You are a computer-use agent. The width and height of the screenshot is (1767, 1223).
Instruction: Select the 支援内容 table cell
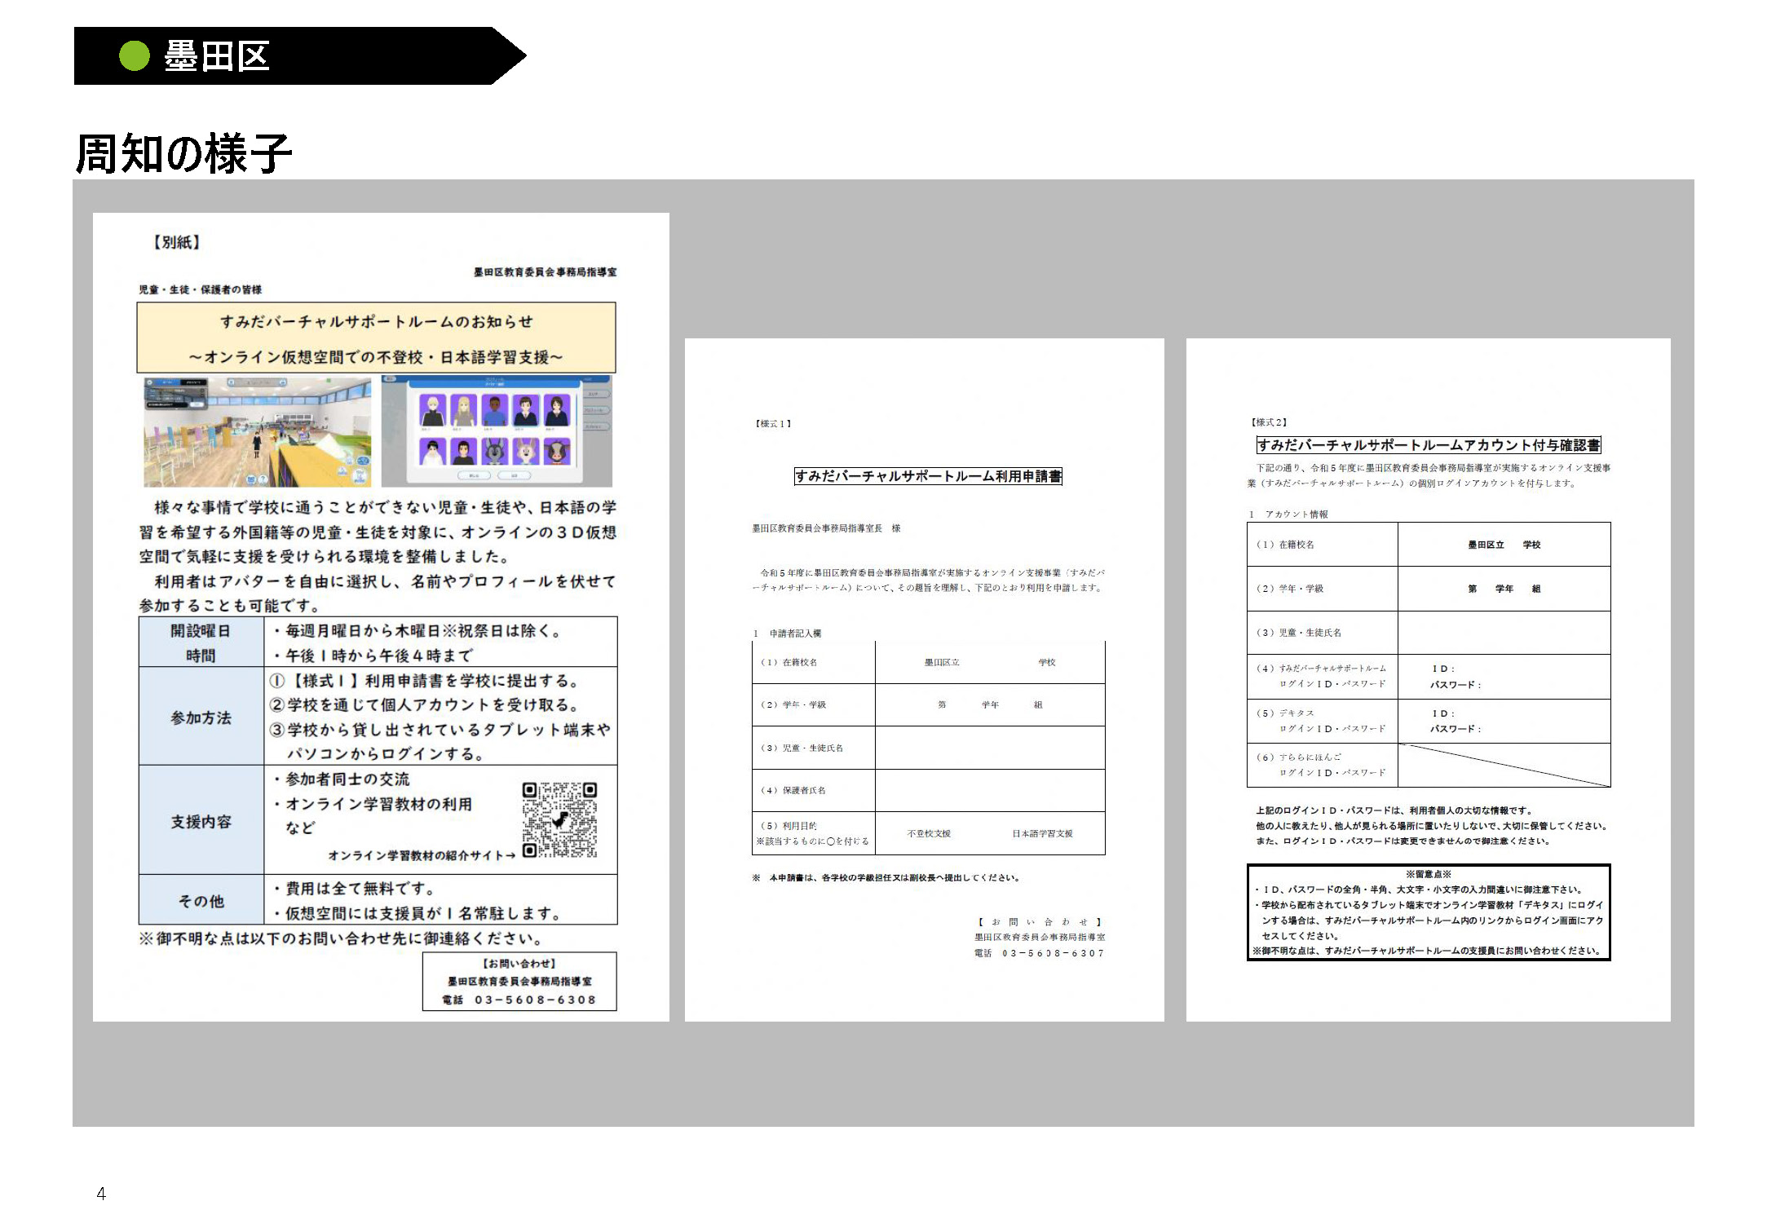coord(201,820)
